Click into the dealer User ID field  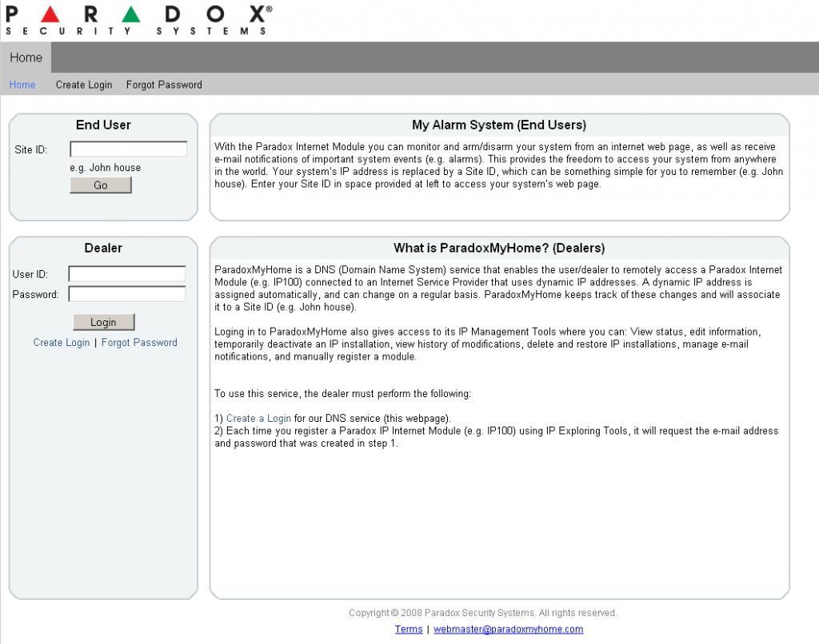click(x=126, y=274)
